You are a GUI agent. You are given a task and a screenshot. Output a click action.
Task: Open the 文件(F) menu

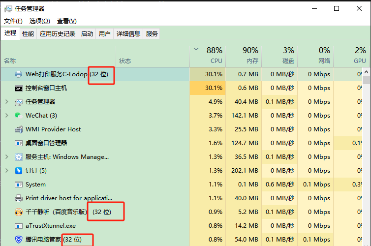(13, 21)
